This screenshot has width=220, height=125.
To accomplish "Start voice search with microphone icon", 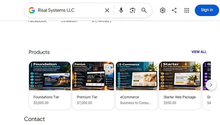I will coord(121,10).
